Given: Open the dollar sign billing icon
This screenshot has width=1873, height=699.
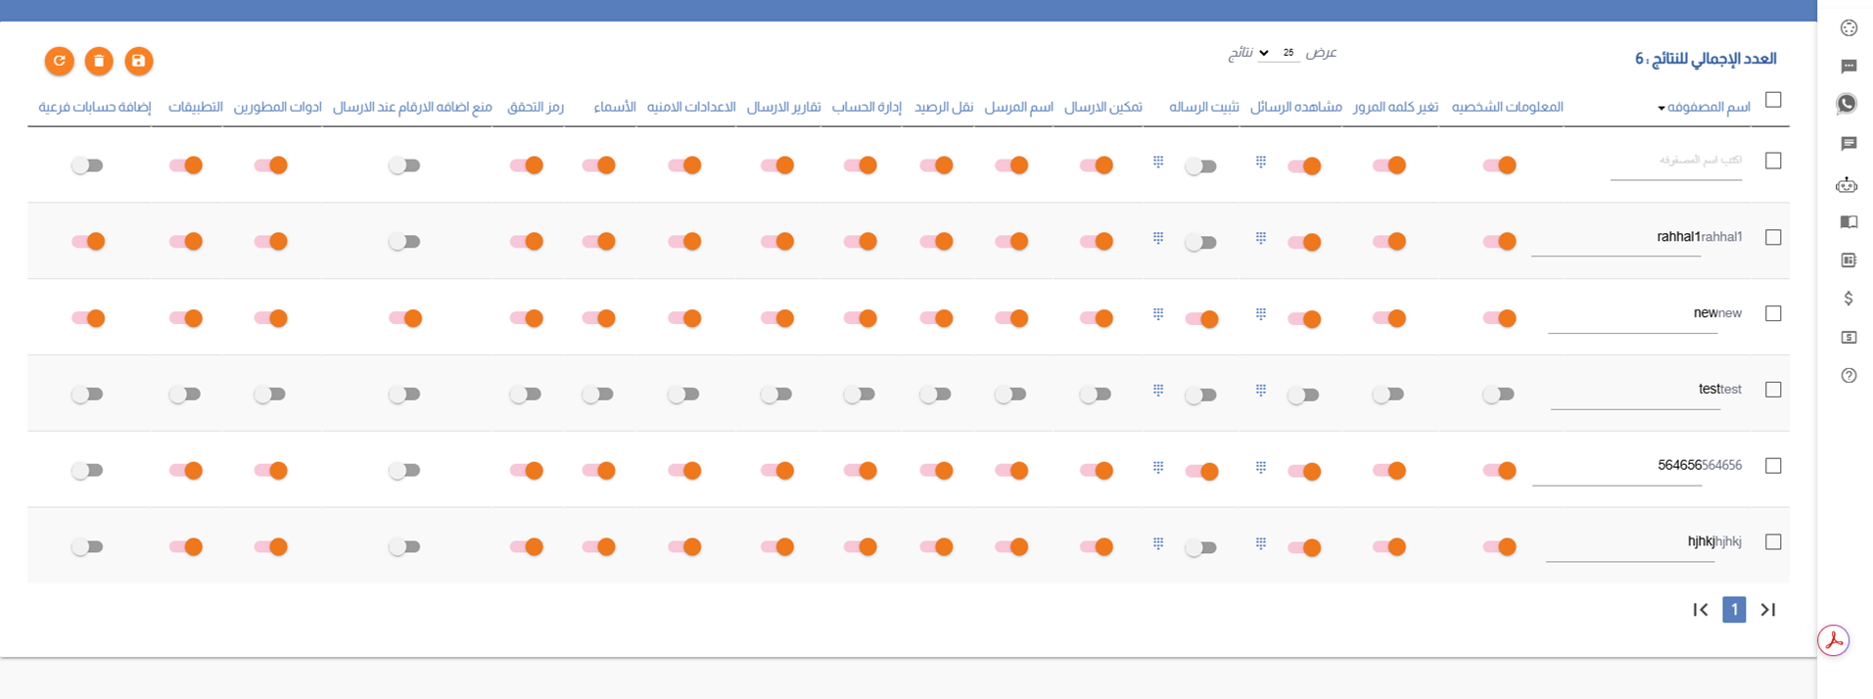Looking at the screenshot, I should pos(1849,299).
